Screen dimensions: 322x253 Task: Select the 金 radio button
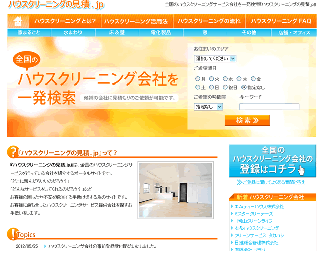(x=253, y=79)
